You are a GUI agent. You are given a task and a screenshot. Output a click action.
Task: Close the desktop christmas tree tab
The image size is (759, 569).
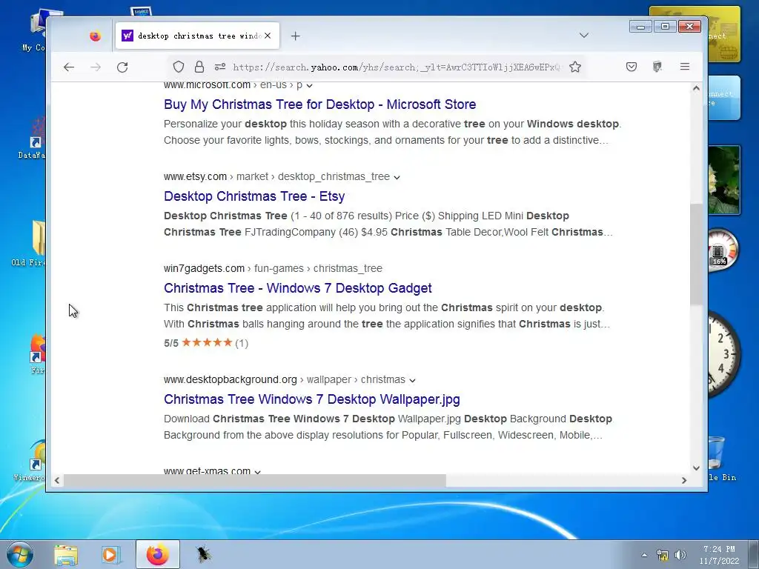click(268, 36)
